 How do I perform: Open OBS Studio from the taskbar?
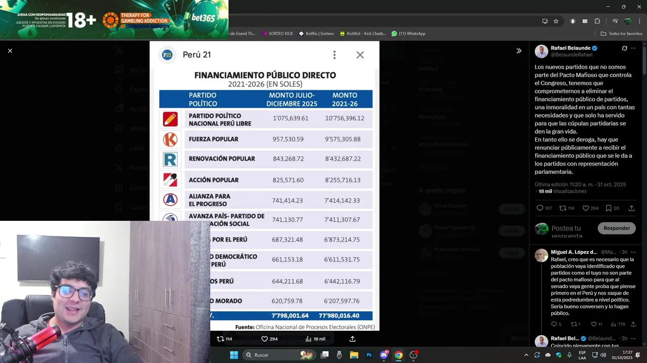point(413,355)
